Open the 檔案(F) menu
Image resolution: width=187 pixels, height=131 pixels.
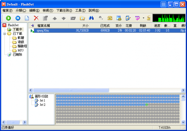pyautogui.click(x=7, y=11)
